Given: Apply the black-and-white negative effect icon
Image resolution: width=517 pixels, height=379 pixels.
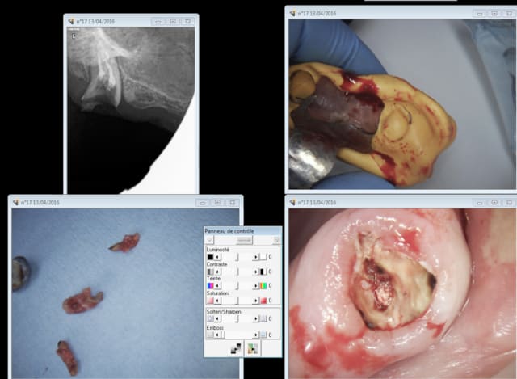Looking at the screenshot, I should [235, 347].
